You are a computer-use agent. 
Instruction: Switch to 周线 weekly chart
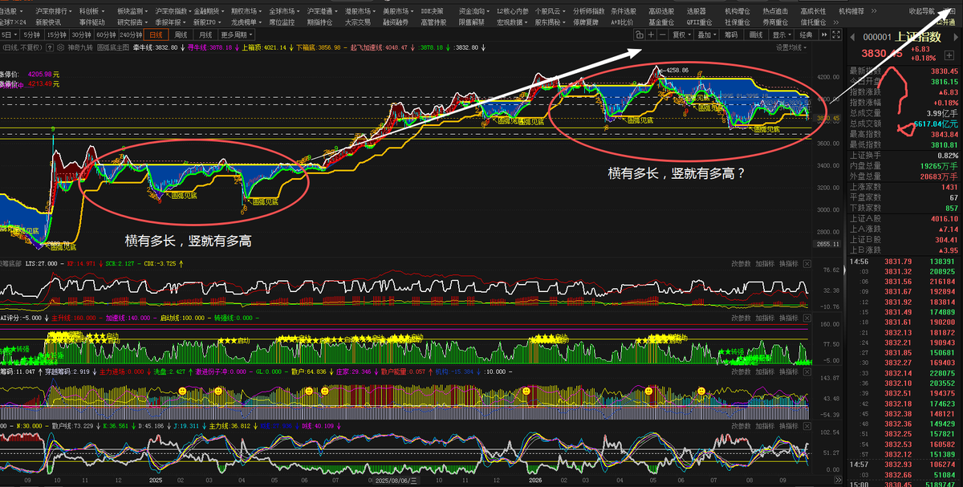click(181, 34)
